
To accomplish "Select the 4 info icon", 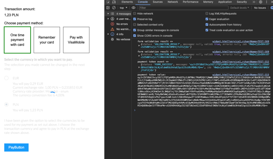I will 113,34.
